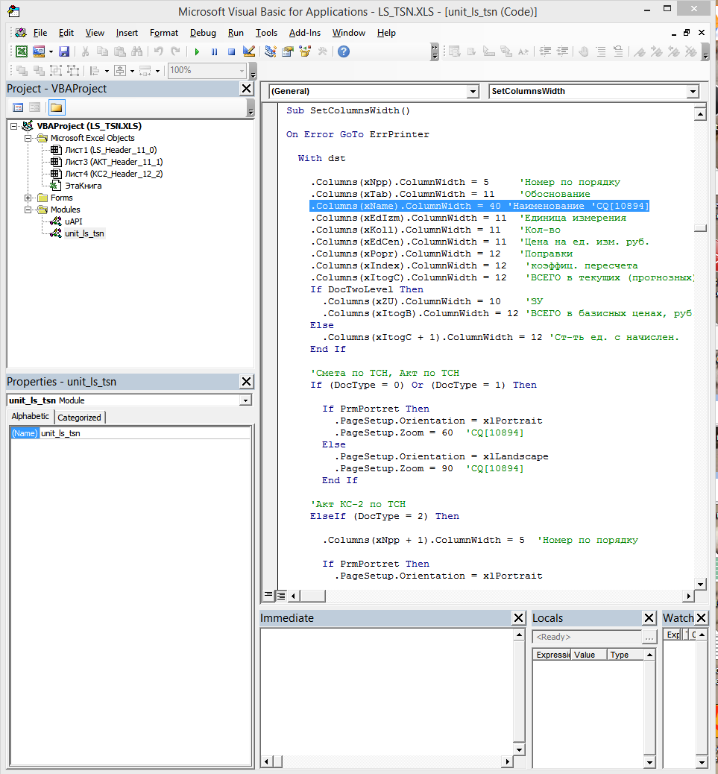
Task: Expand the Forms folder
Action: tap(28, 198)
